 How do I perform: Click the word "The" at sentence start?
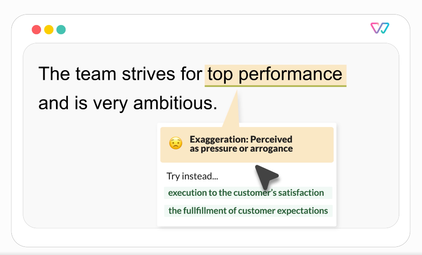[54, 74]
